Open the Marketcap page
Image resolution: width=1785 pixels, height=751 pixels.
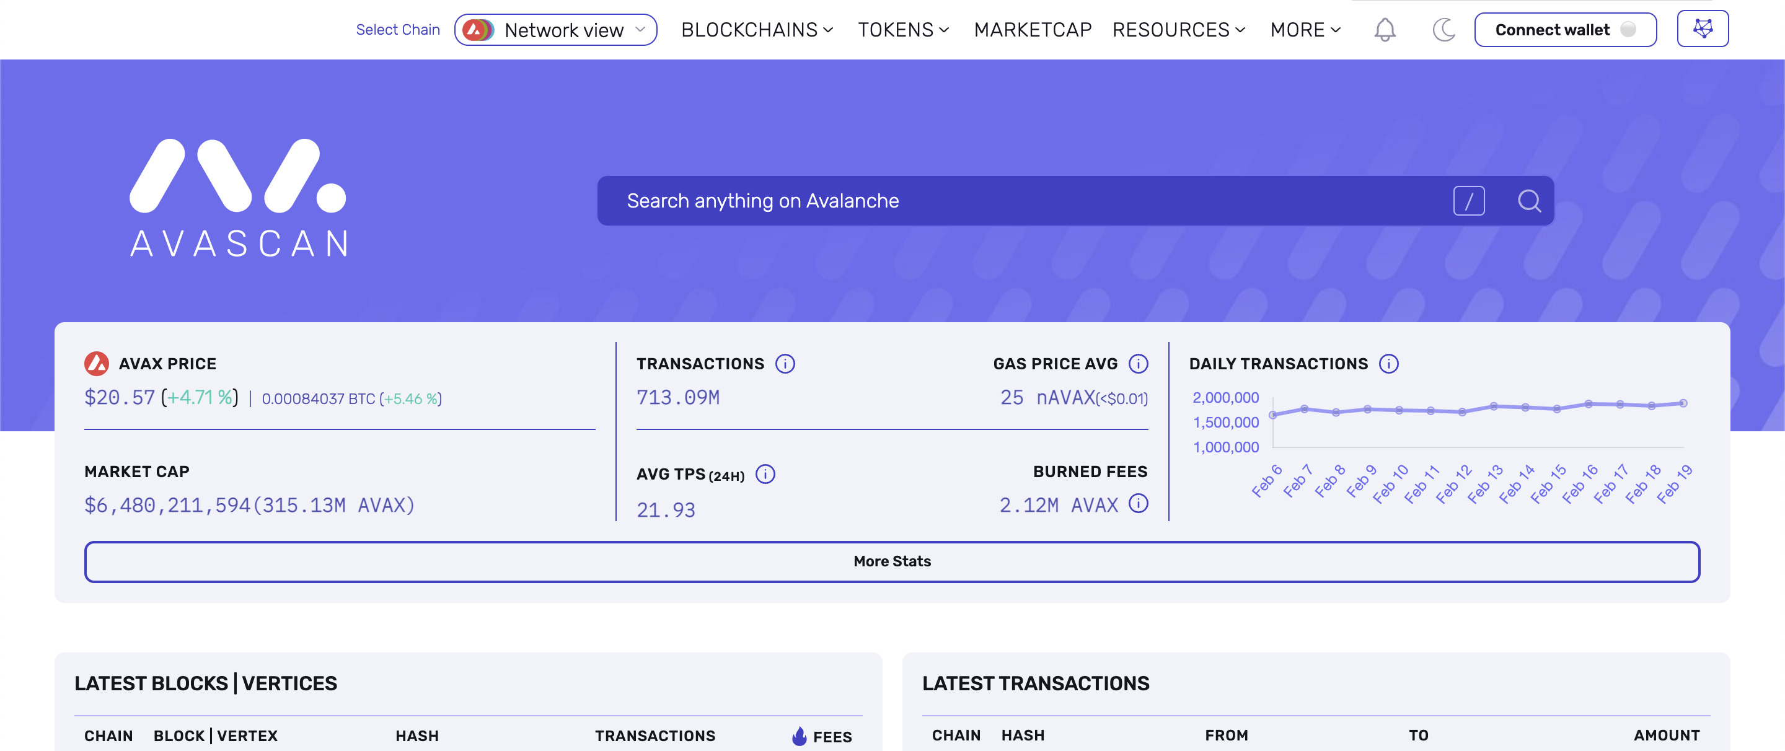1033,30
